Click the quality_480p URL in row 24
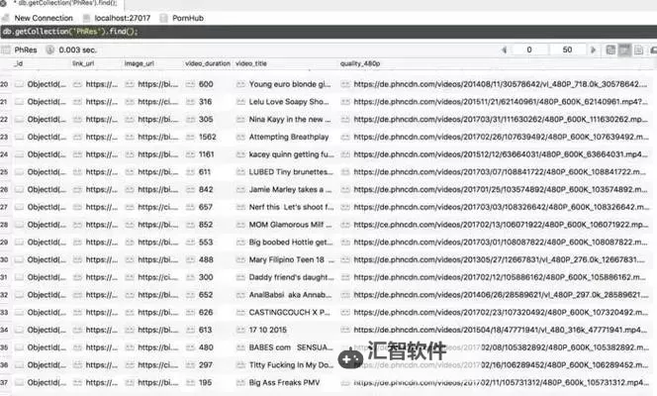The width and height of the screenshot is (657, 396). [501, 154]
